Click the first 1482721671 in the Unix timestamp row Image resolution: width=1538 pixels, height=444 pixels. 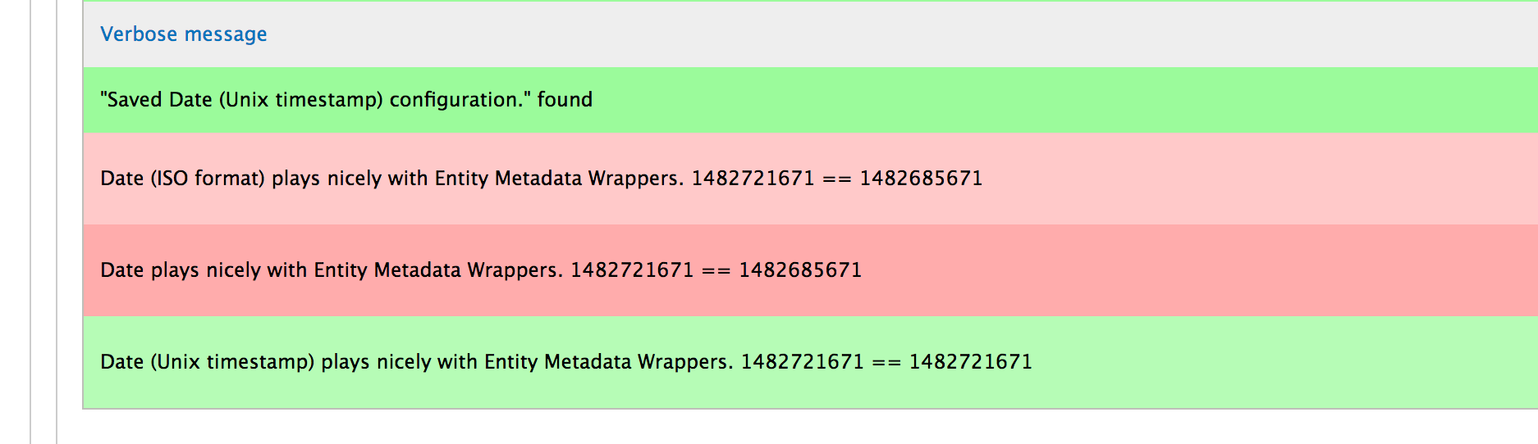pyautogui.click(x=802, y=362)
